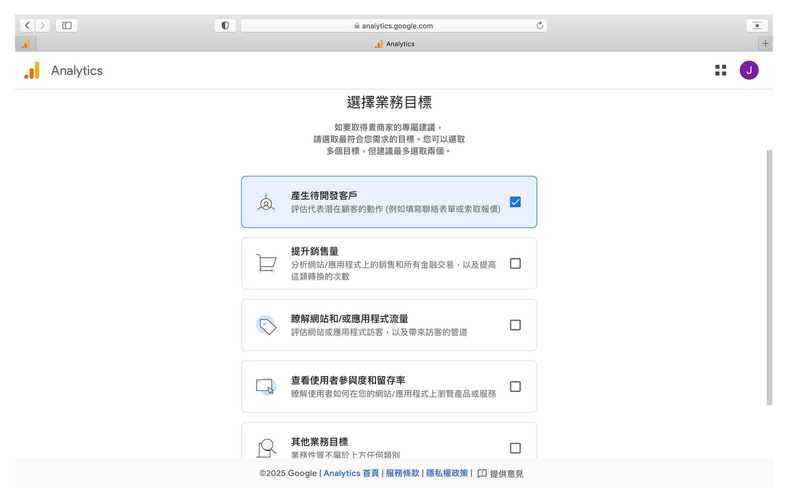Click the browser back arrow
Image resolution: width=788 pixels, height=502 pixels.
(27, 26)
